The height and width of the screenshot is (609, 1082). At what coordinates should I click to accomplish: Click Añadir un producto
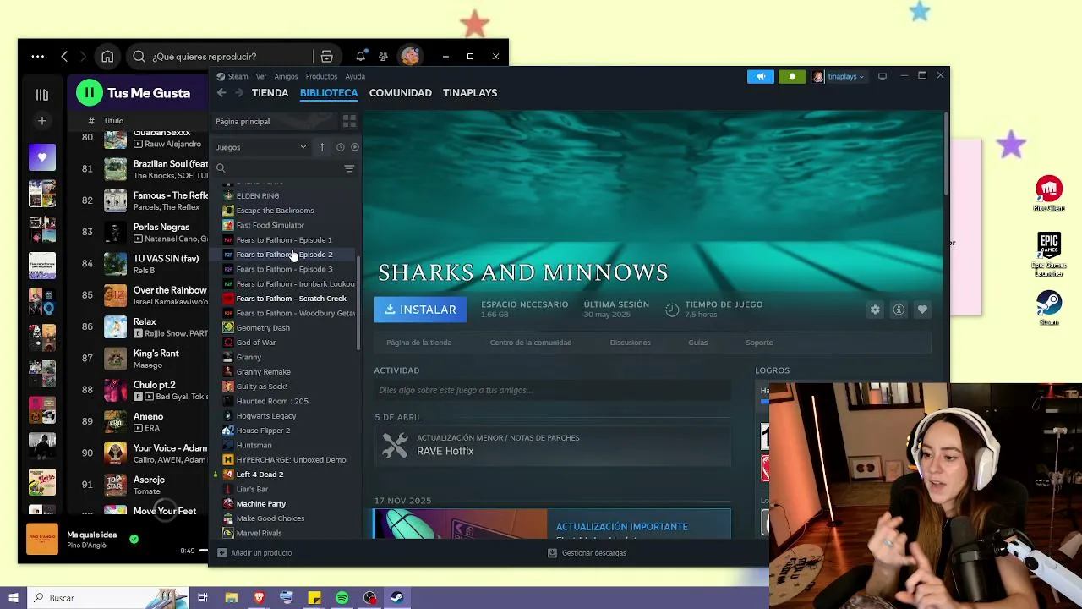tap(254, 553)
